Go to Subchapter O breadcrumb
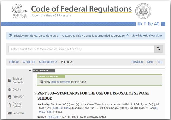Screen dimensions: 171x120 [48, 62]
